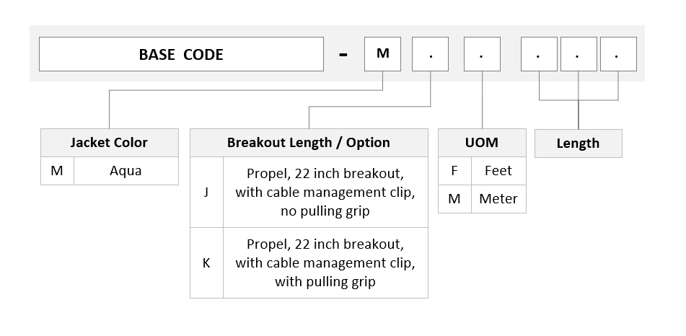Select option code K
This screenshot has width=686, height=336.
tap(206, 263)
